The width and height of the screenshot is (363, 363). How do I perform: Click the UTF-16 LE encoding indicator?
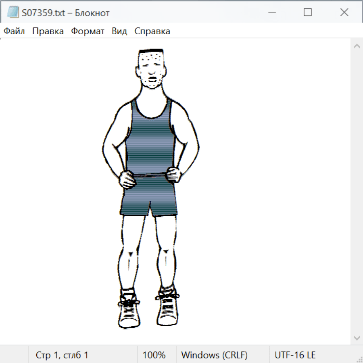[x=295, y=355]
